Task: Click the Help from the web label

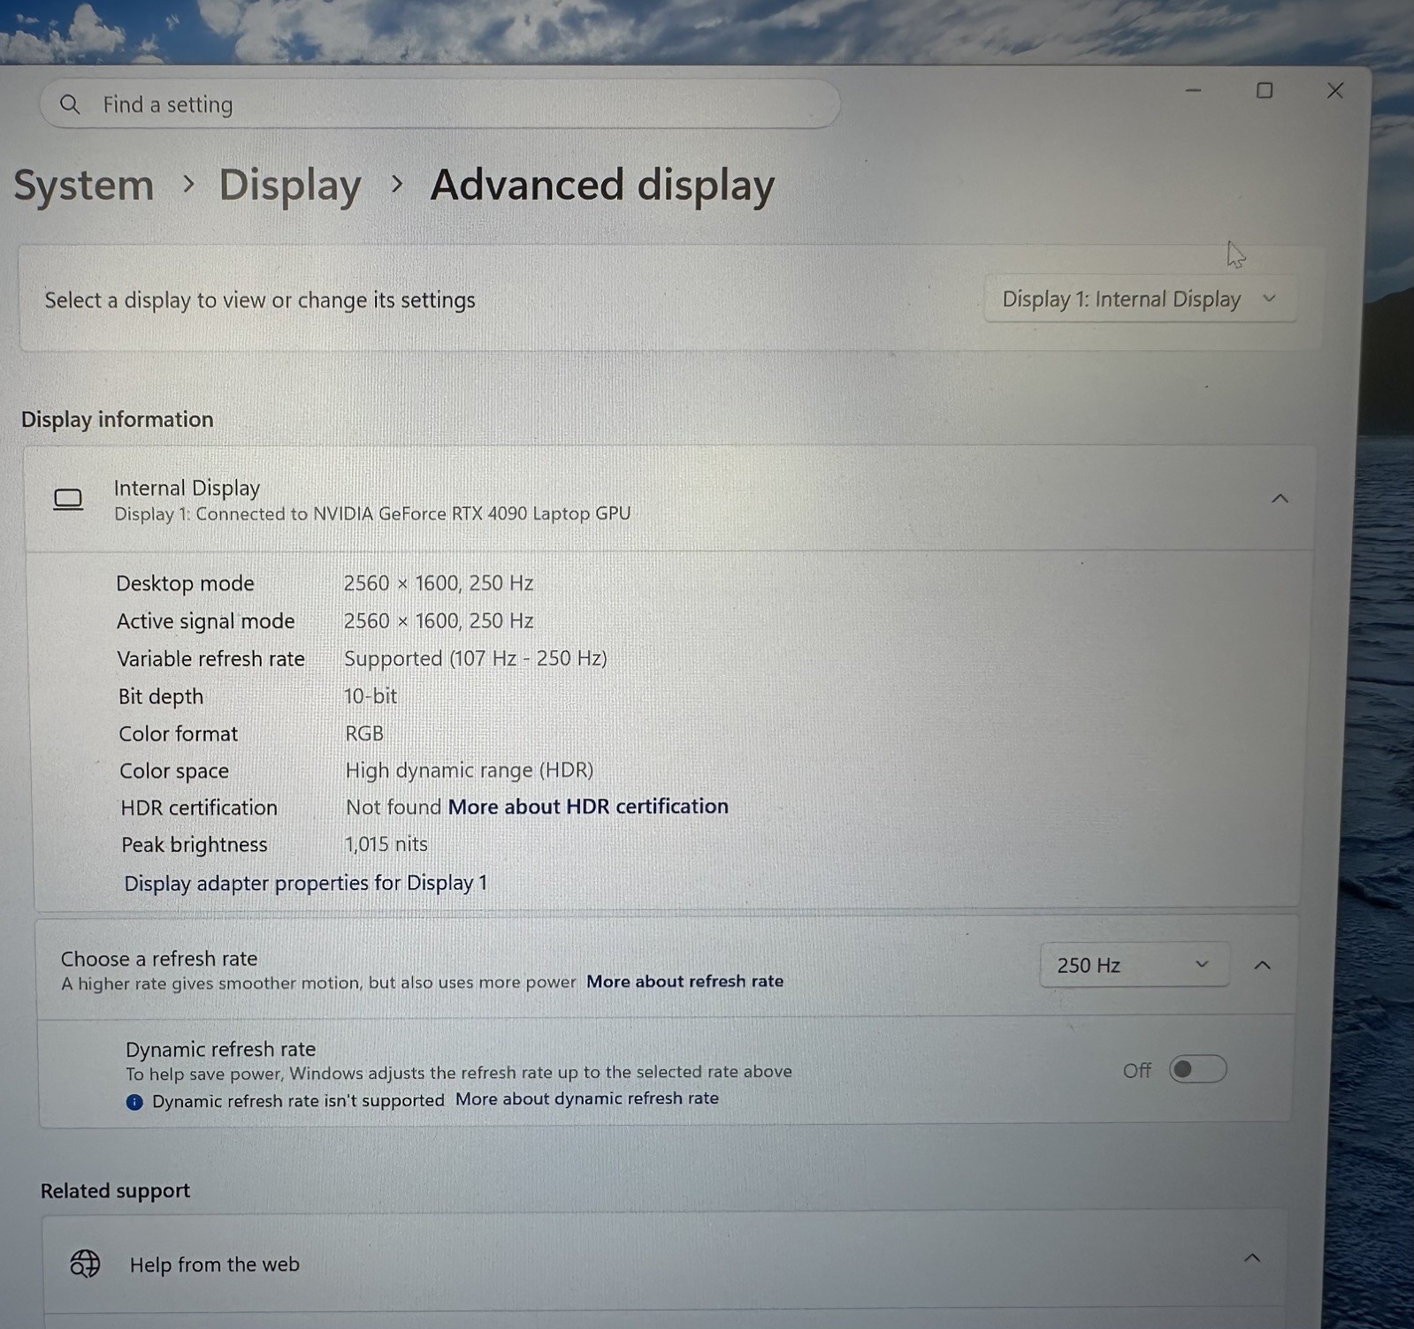Action: coord(215,1264)
